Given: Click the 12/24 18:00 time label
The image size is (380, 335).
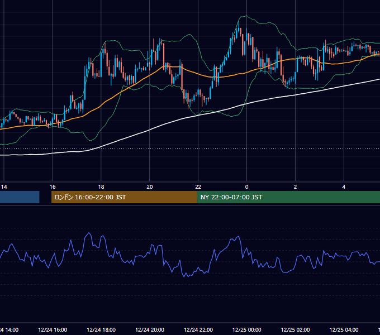Looking at the screenshot, I should 101,329.
